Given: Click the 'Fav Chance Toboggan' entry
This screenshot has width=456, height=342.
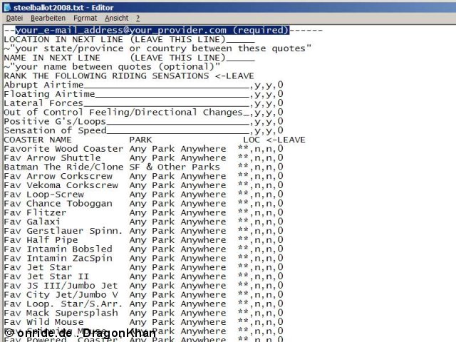Looking at the screenshot, I should click(x=58, y=203).
